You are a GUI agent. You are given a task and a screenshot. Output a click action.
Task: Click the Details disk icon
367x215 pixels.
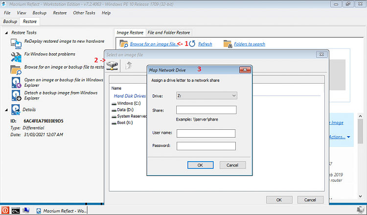pos(16,110)
